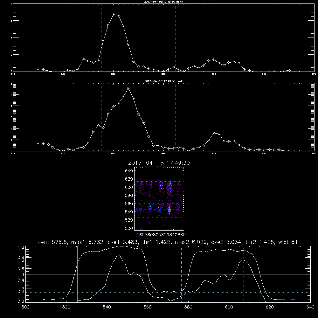This screenshot has height=318, width=318.
Task: Click the orange dashed center line in the bottom plot
Action: point(181,274)
